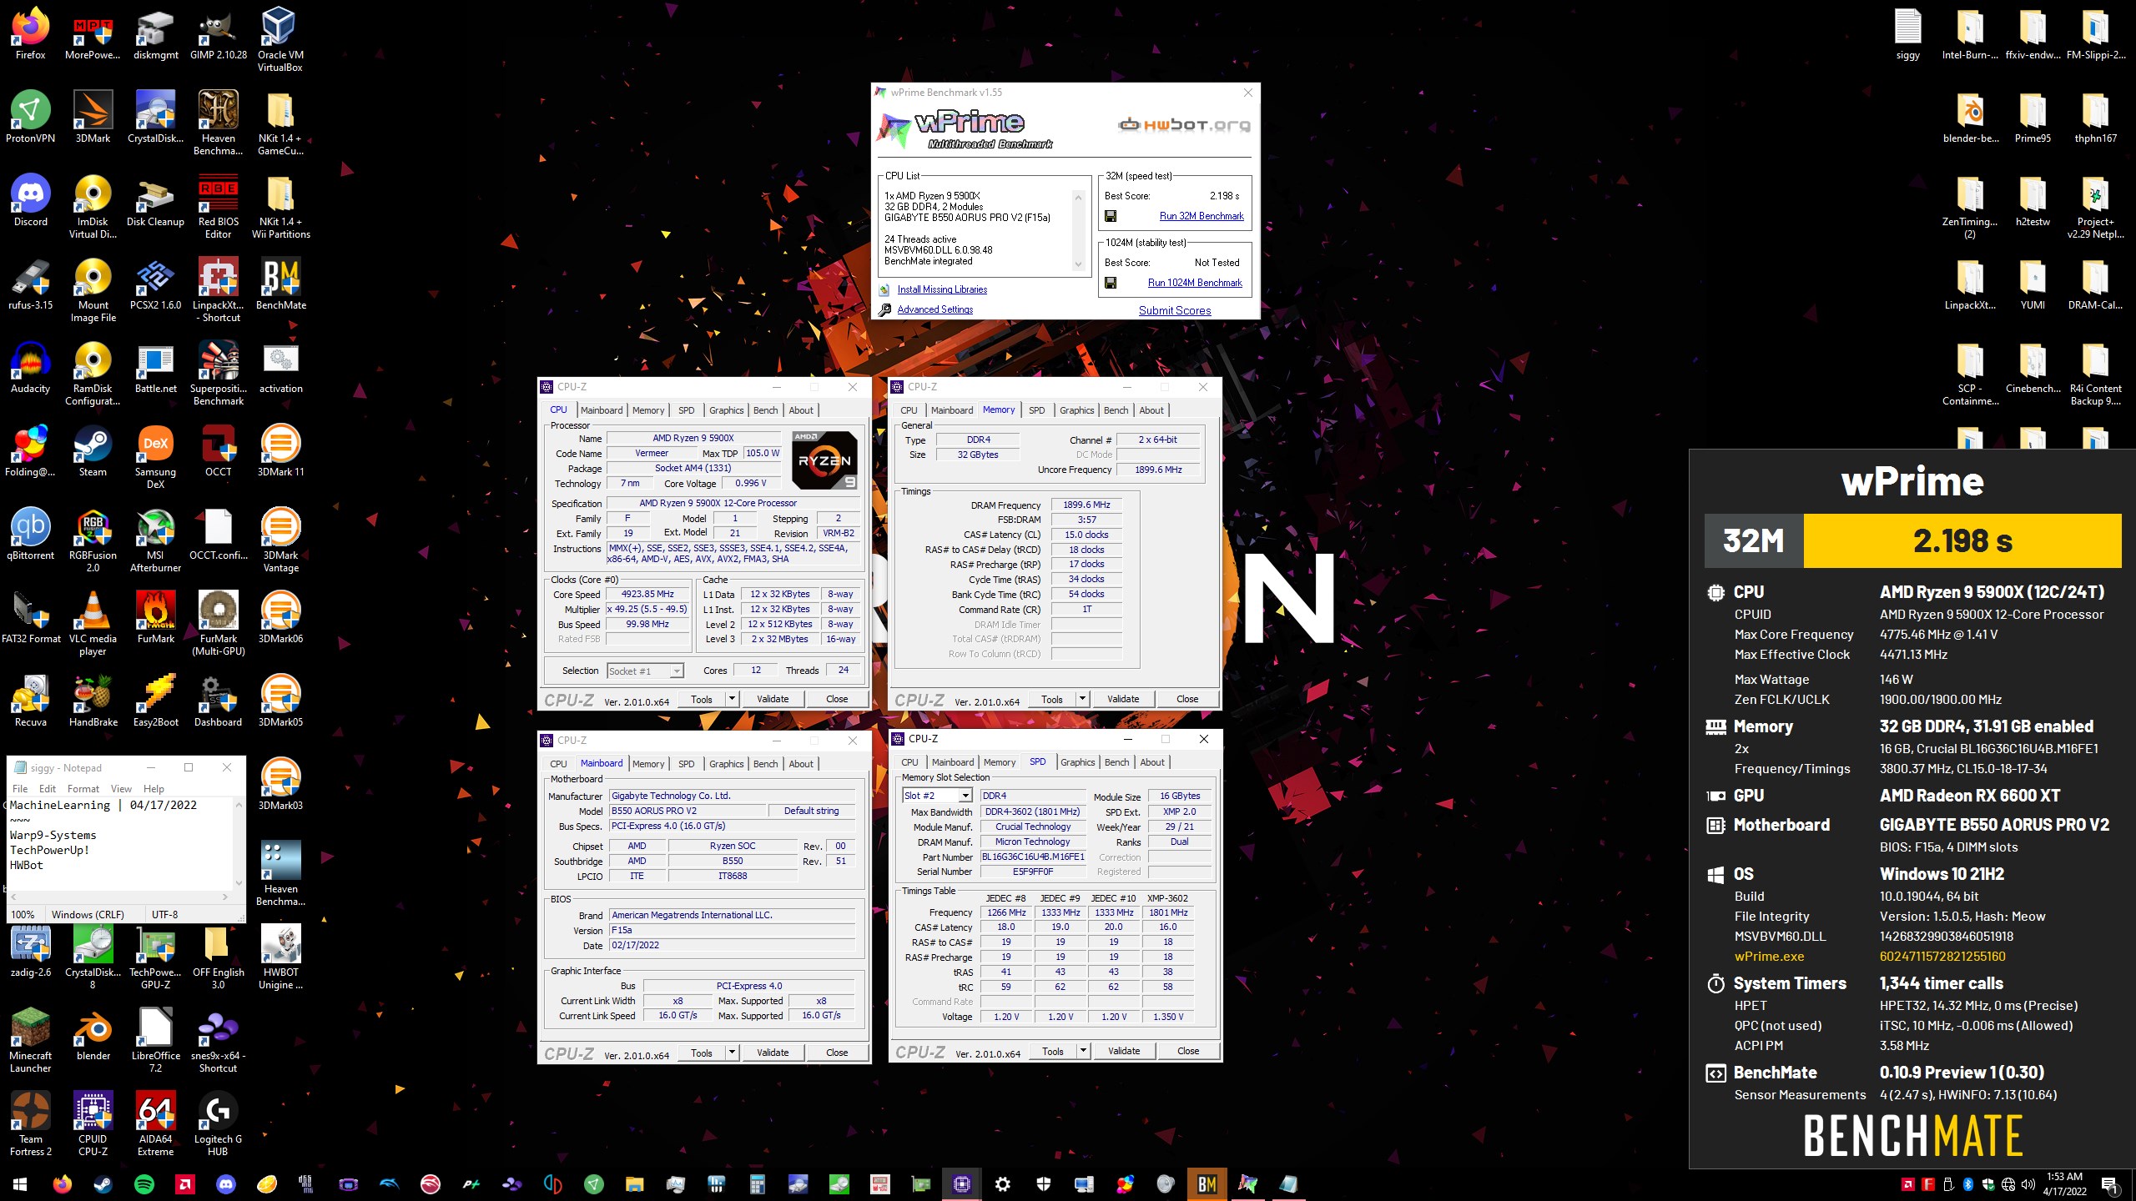Click the Install Missing Libraries document icon
Image resolution: width=2136 pixels, height=1201 pixels.
884,289
